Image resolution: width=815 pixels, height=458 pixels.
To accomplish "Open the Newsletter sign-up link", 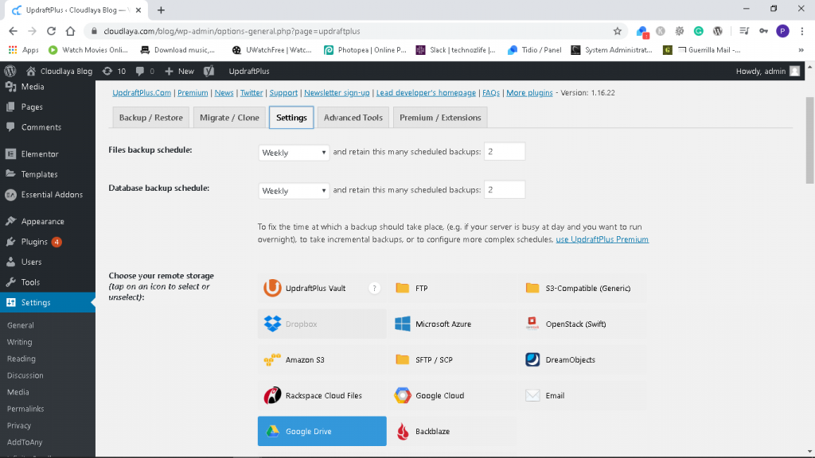I will click(x=337, y=92).
